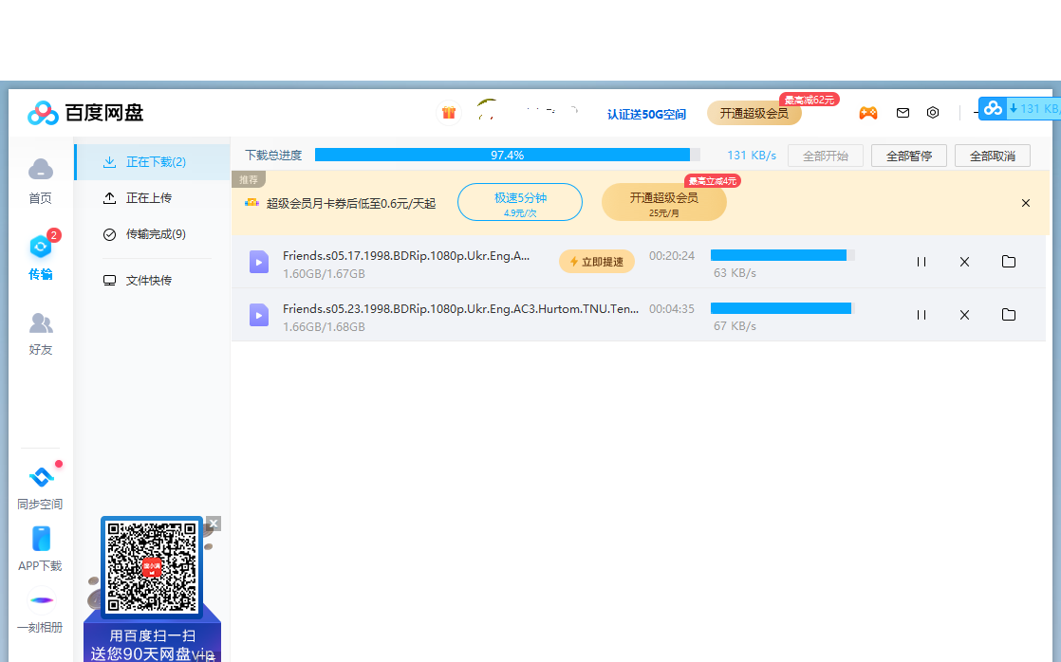Open 好友 friends section
This screenshot has width=1061, height=662.
pos(41,333)
